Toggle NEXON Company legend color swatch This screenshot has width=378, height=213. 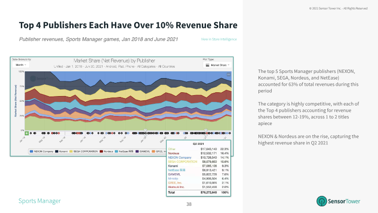(31, 151)
